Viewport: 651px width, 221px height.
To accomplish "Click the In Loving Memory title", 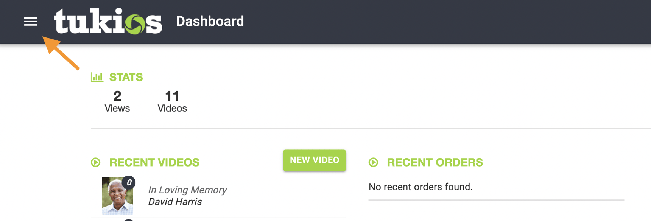I will tap(187, 190).
